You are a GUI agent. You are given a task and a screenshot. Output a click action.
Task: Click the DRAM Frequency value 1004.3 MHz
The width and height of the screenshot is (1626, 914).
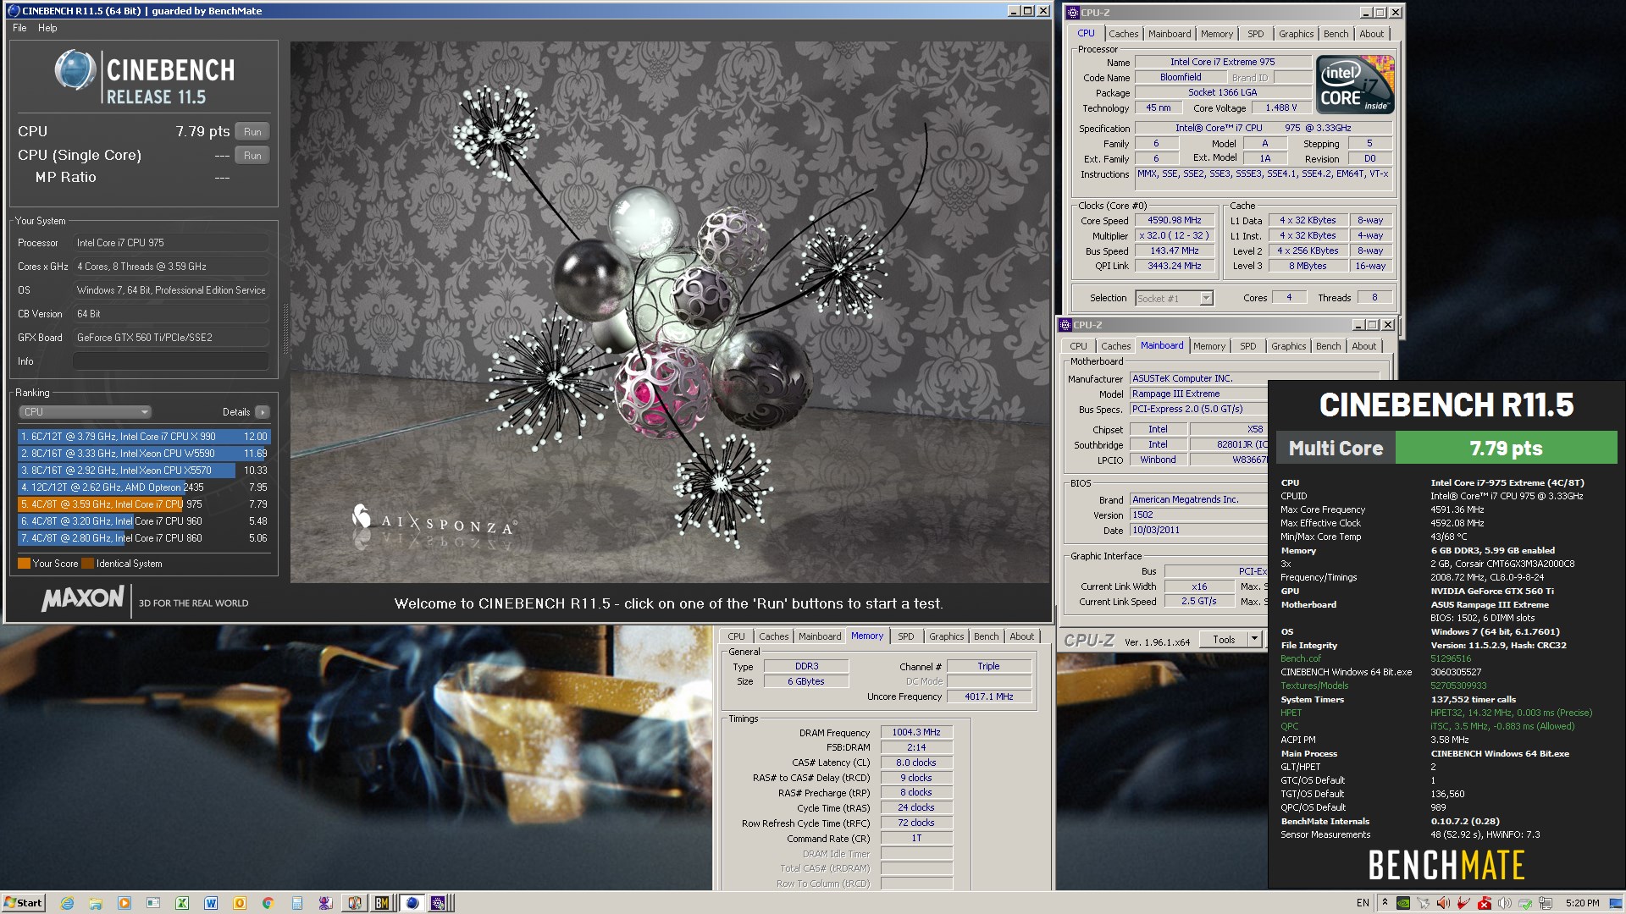point(916,733)
